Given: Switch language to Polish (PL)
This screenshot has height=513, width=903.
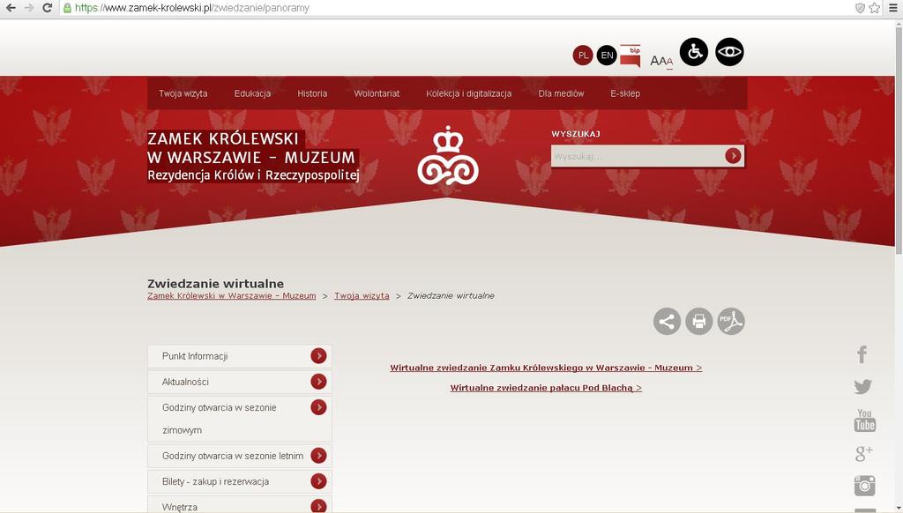Looking at the screenshot, I should tap(583, 56).
